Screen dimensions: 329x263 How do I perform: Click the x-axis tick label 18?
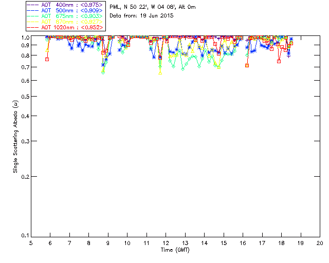pyautogui.click(x=281, y=243)
